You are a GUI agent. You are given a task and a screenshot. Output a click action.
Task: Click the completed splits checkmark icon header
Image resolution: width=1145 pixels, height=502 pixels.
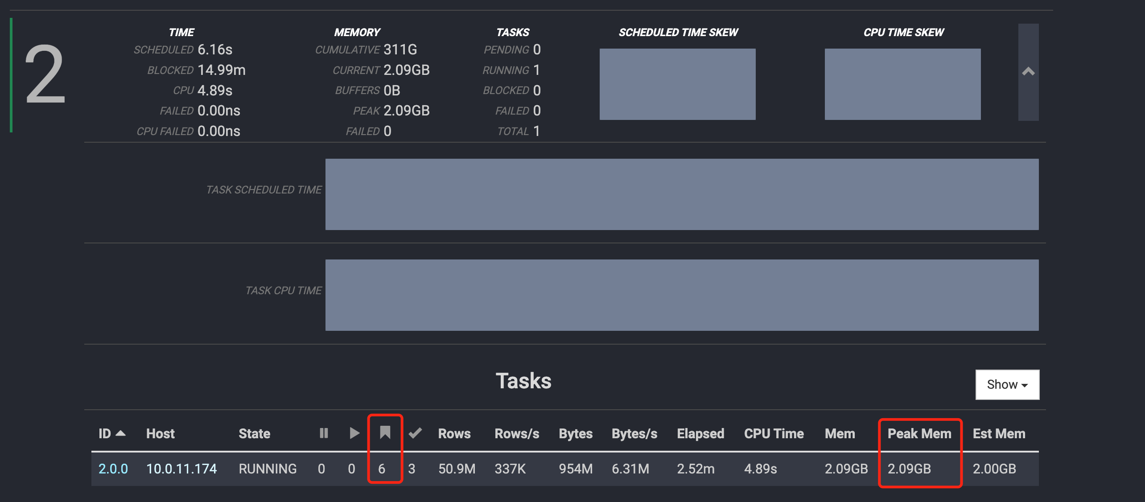coord(415,433)
